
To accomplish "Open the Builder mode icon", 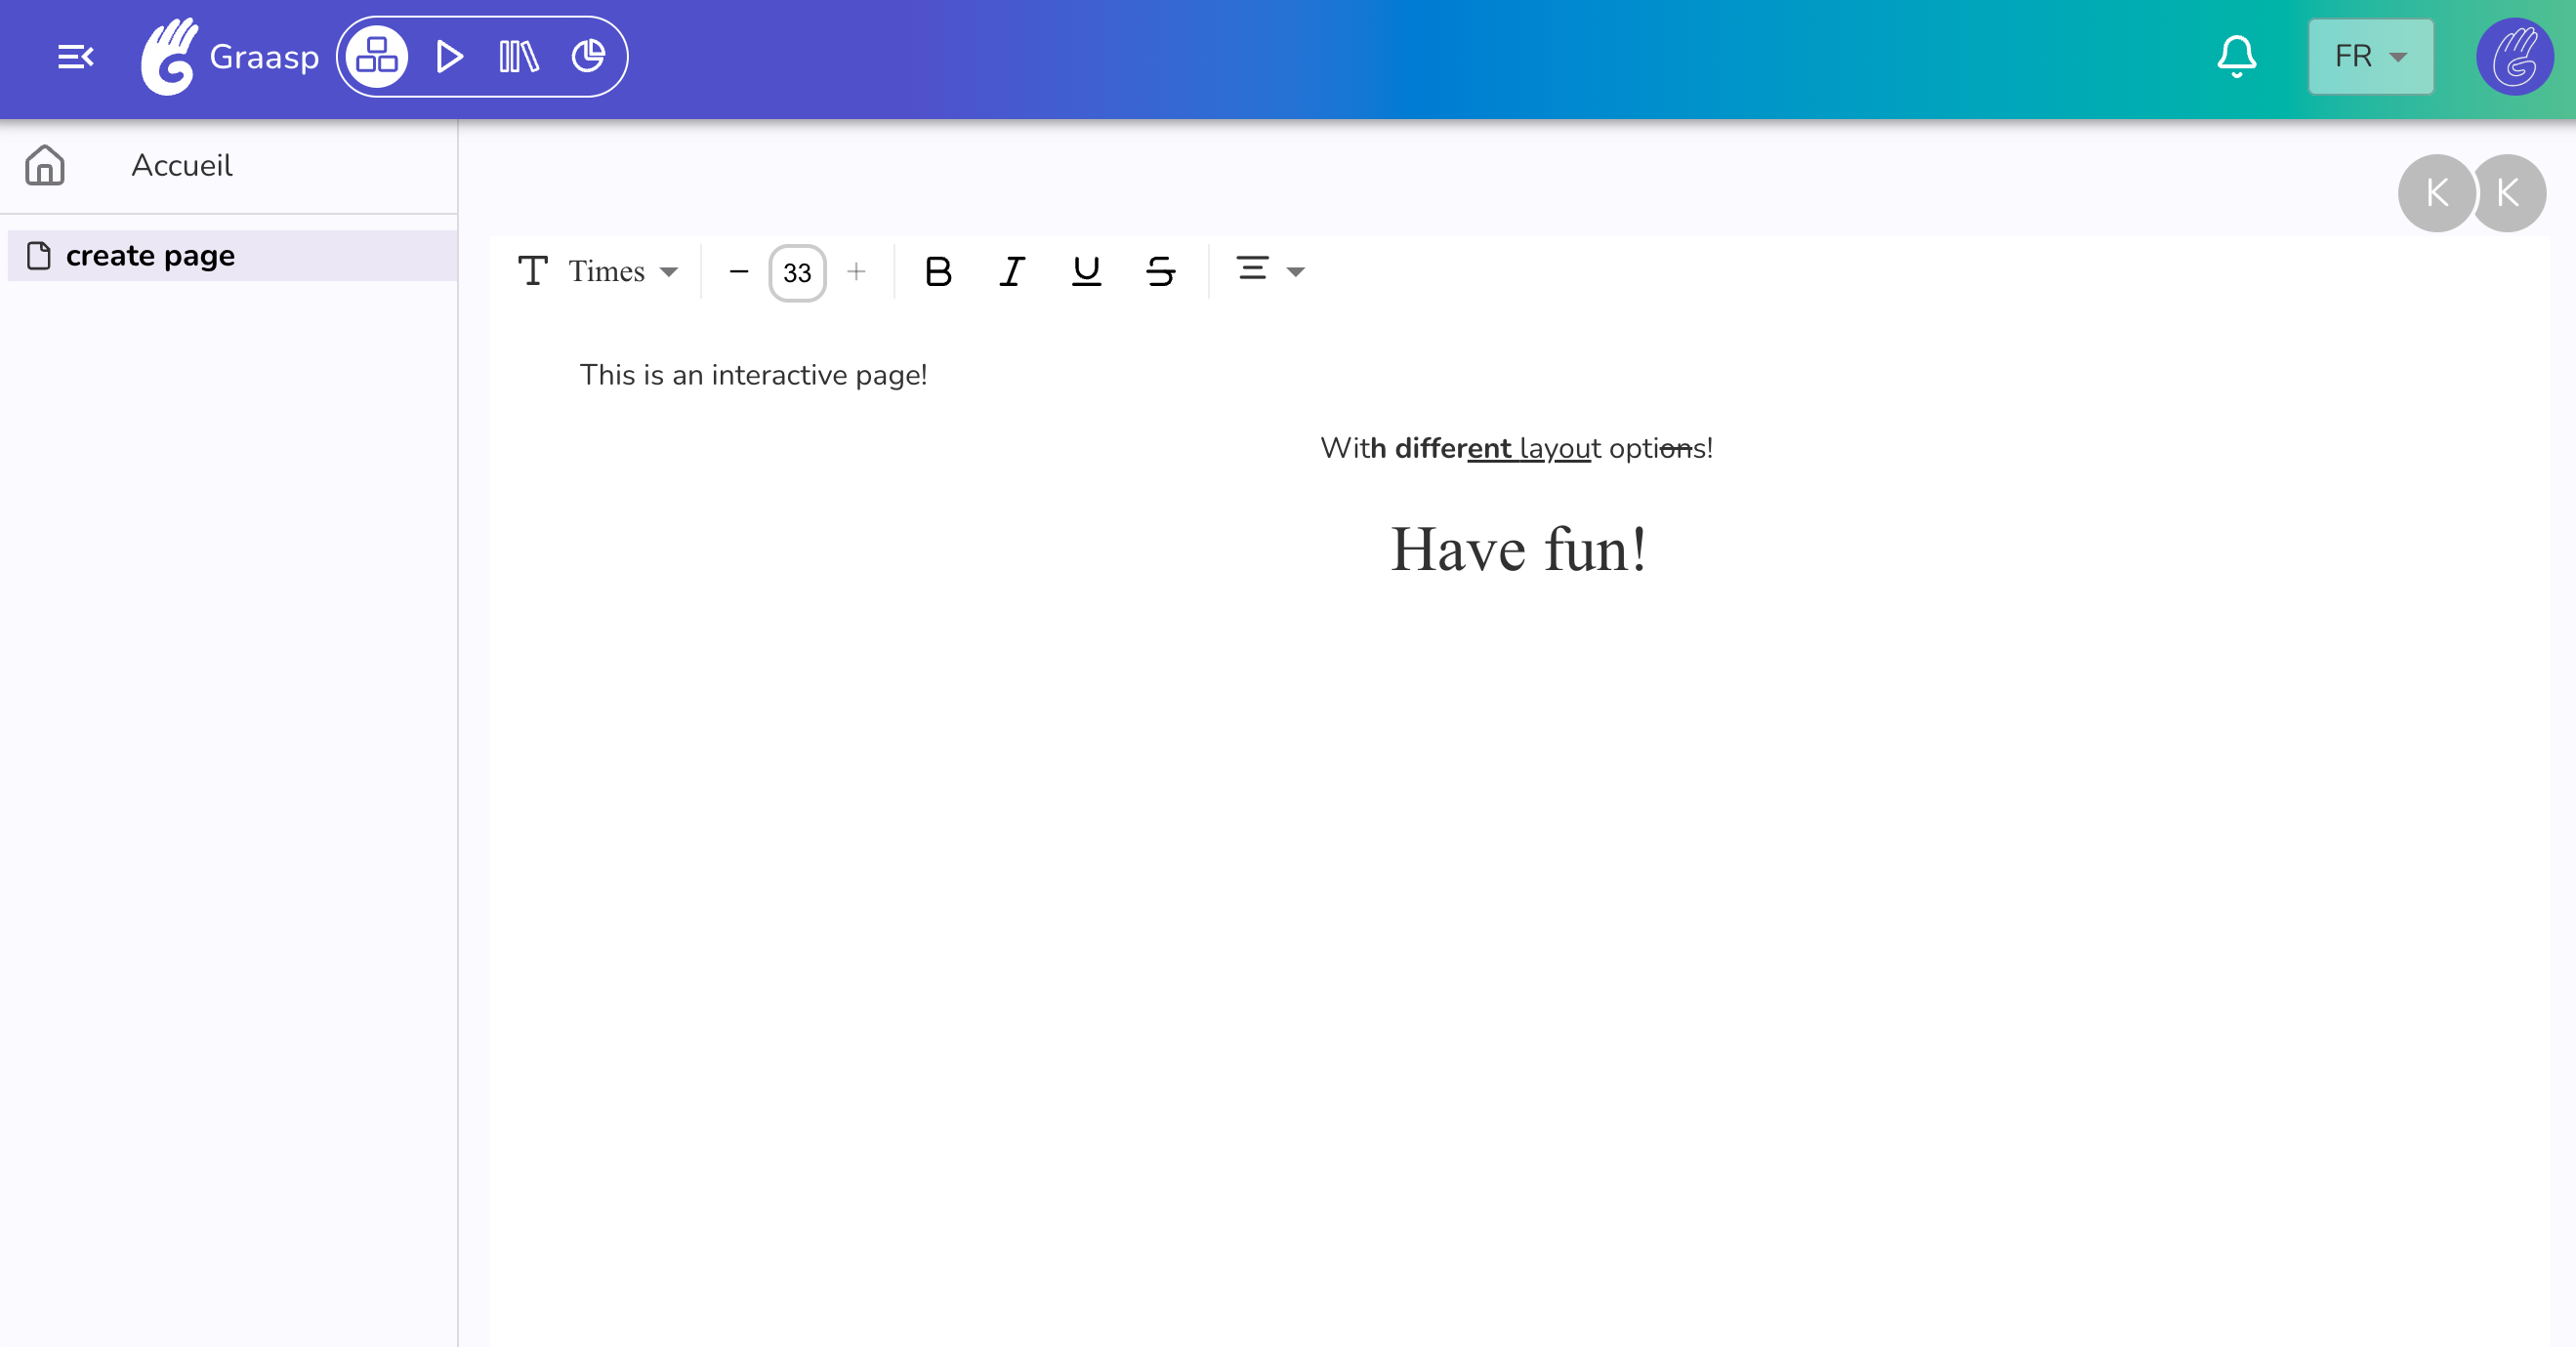I will coord(377,57).
